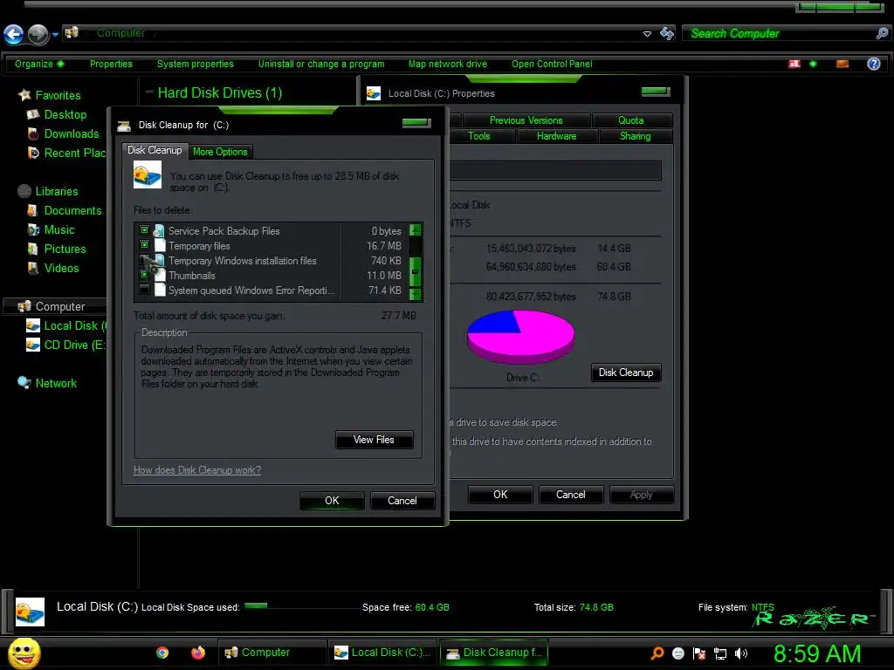Toggle the Thumbnails checkbox

[x=144, y=275]
